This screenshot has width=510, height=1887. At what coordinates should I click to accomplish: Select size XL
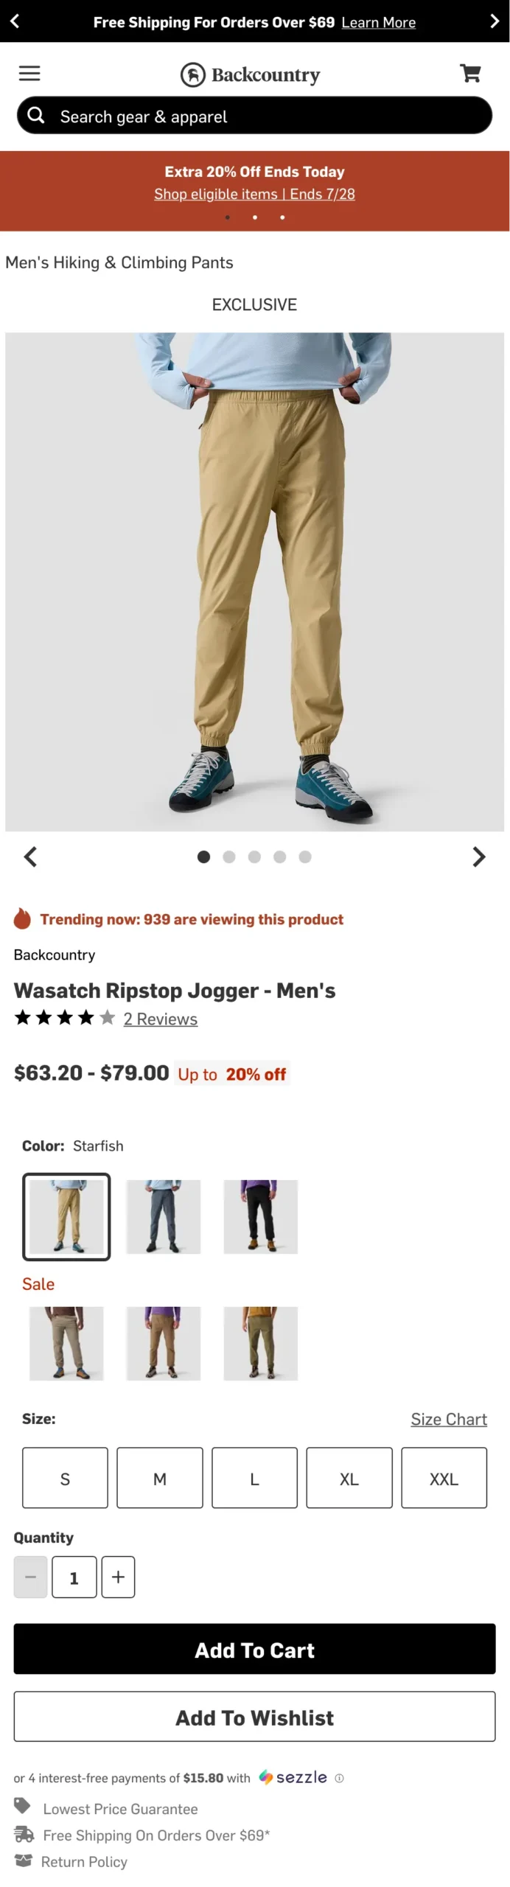349,1479
